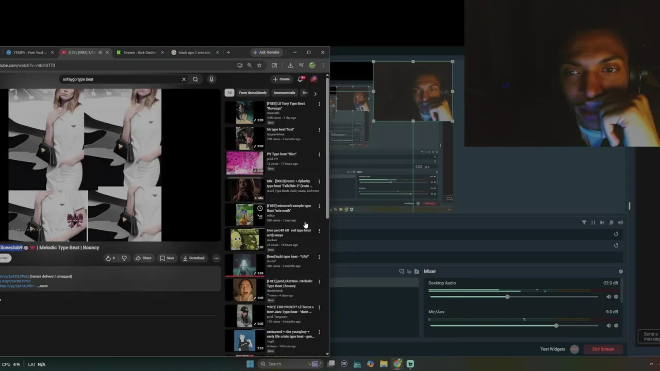Open Streamlabs Mixer settings gear
Viewport: 660px width, 371px height.
[621, 272]
